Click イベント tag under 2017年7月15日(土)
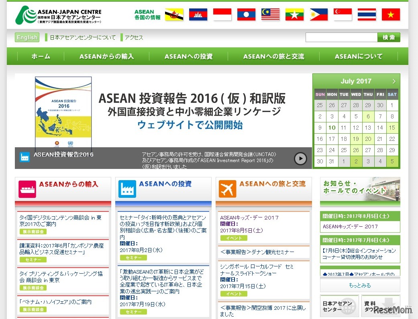This screenshot has height=319, width=418. [234, 294]
